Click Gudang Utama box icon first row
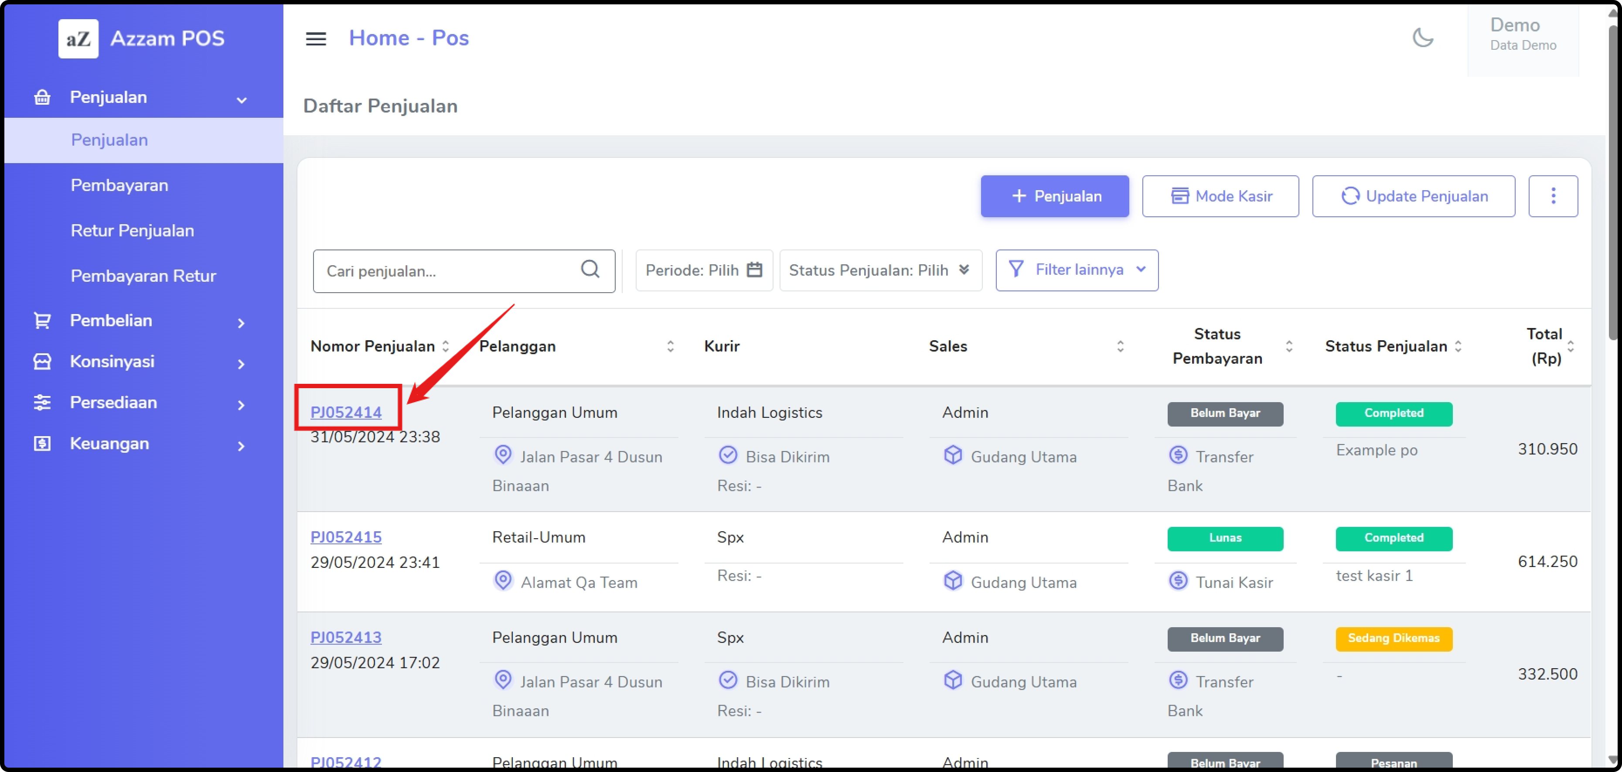The width and height of the screenshot is (1622, 772). click(x=952, y=455)
